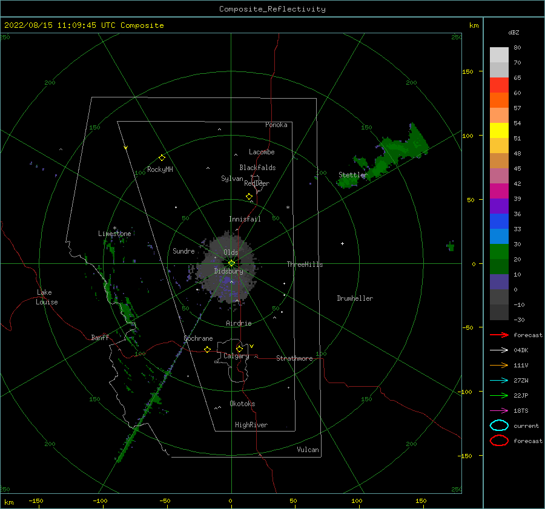Click the 36 dBZ purple color swatch

[499, 206]
